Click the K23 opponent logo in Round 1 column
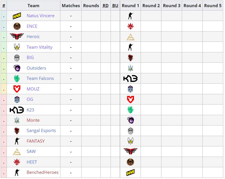Viewport: 225px width, 179px height. pos(131,78)
